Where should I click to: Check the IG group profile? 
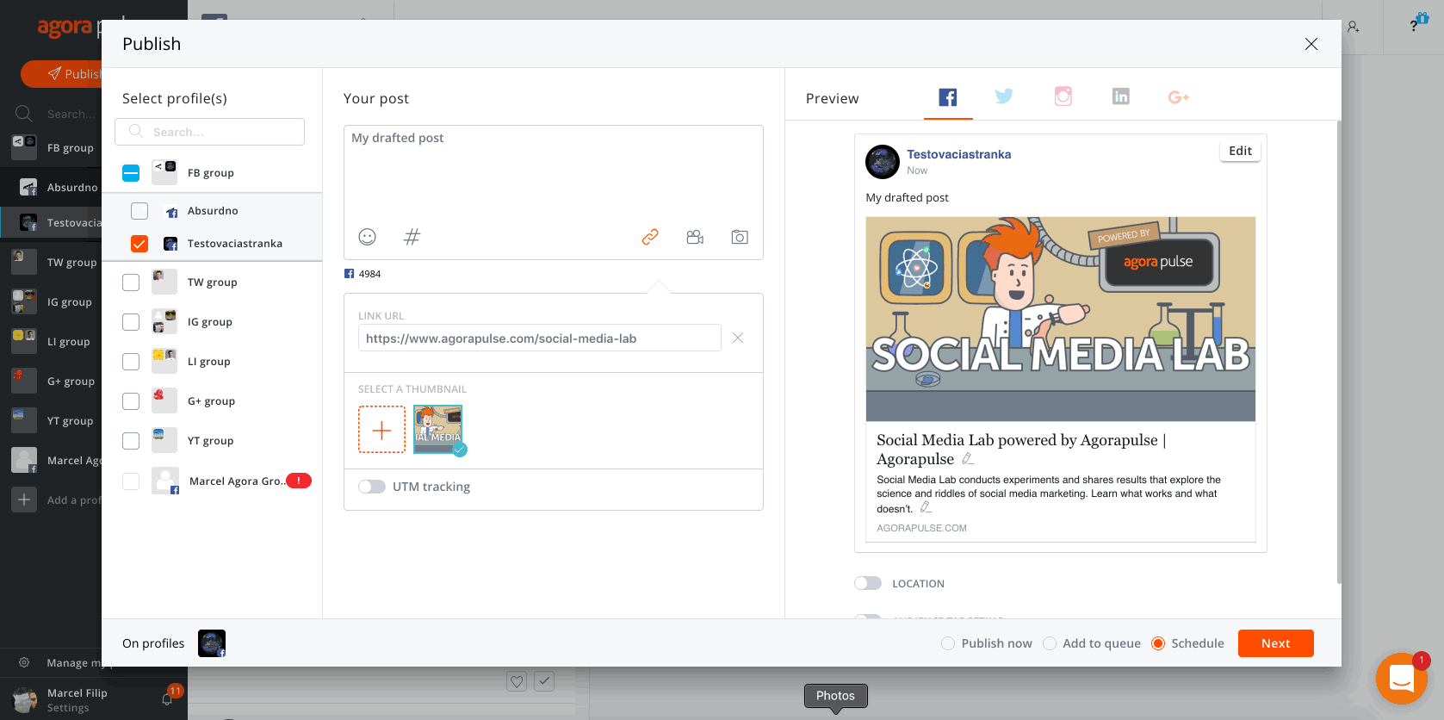pyautogui.click(x=131, y=322)
